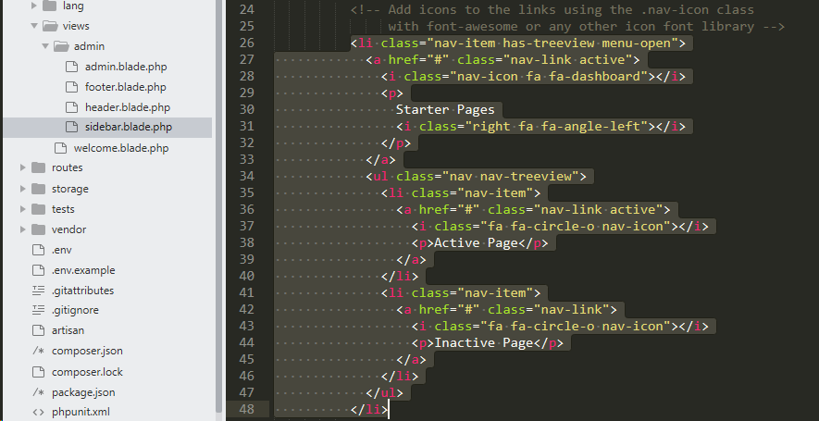Click the package.json file icon
819x421 pixels.
point(38,391)
